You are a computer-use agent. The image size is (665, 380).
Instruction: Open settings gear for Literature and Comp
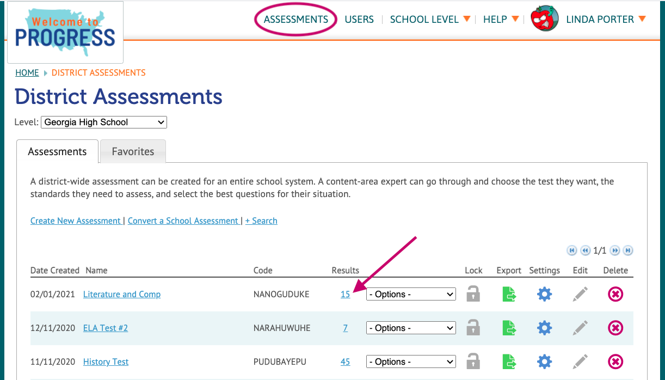(x=544, y=294)
